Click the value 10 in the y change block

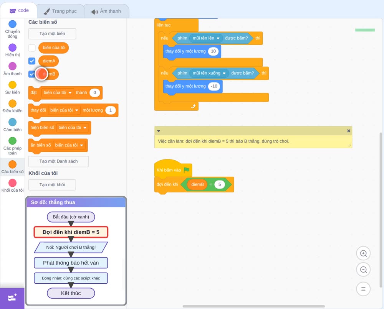point(213,51)
